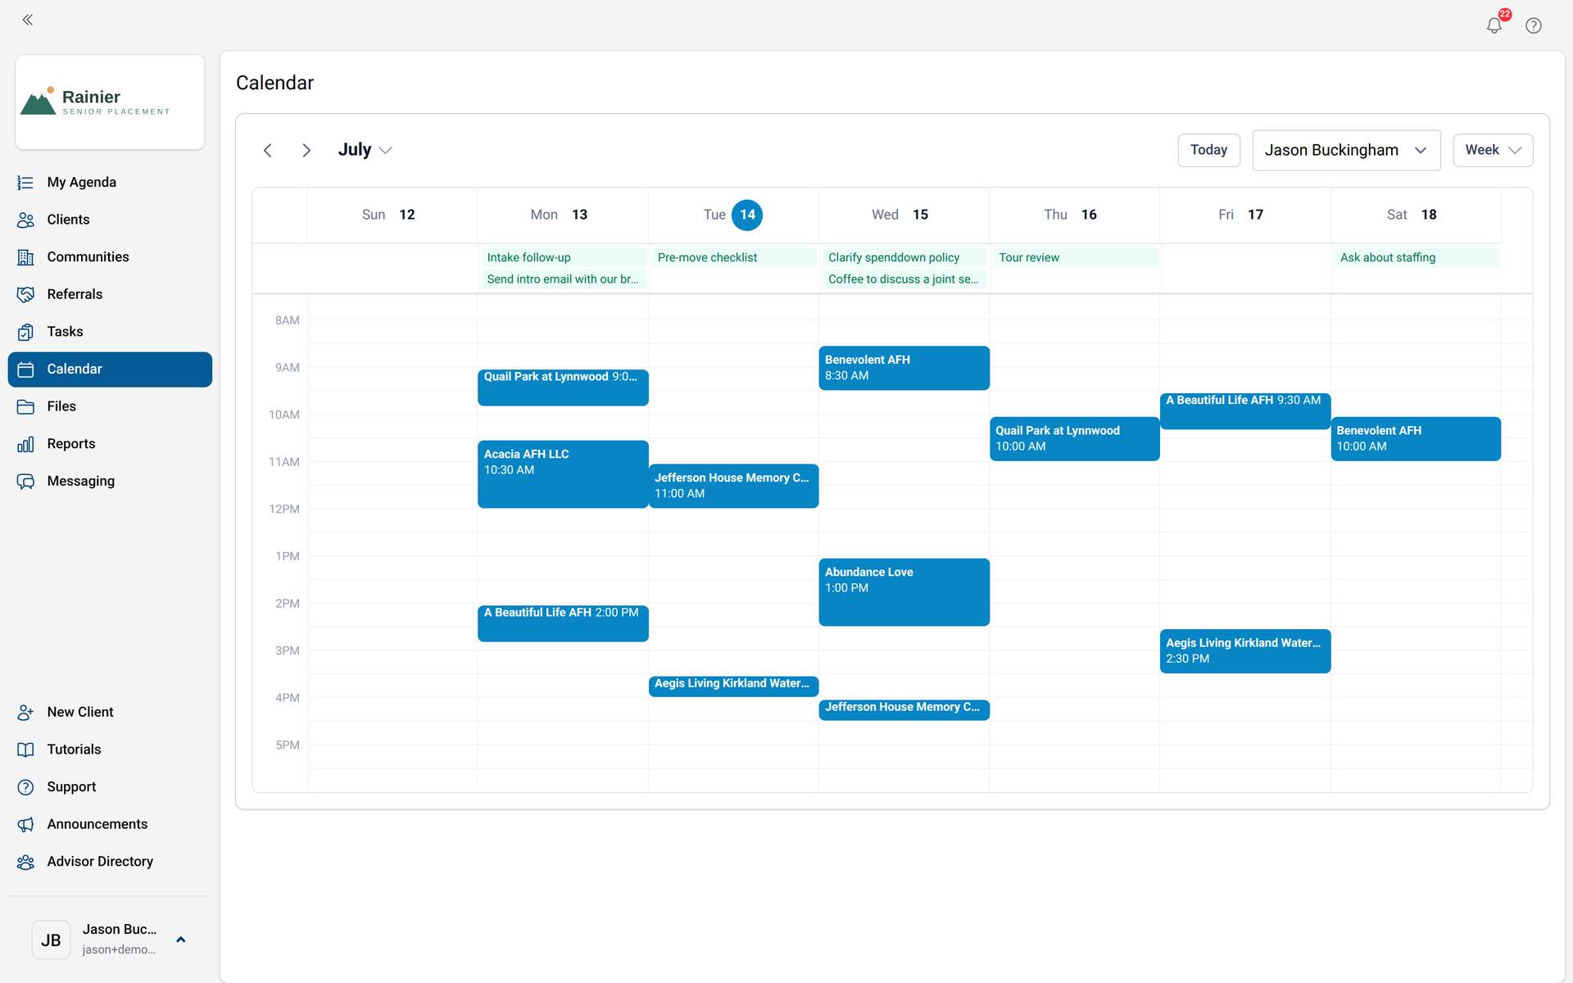Open Aegis Living Kirkland 2:30 PM event
Screen dimensions: 1573x983
[1245, 651]
